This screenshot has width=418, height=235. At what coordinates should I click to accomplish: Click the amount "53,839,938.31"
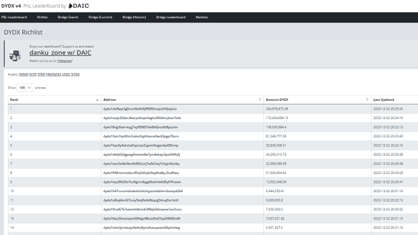click(276, 145)
